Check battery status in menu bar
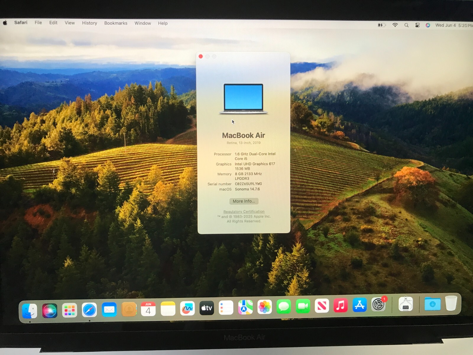Screen dimensions: 473x355 tap(382, 25)
